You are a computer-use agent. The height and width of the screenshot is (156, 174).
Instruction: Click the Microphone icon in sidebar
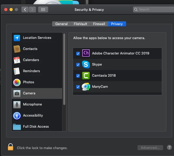17,104
